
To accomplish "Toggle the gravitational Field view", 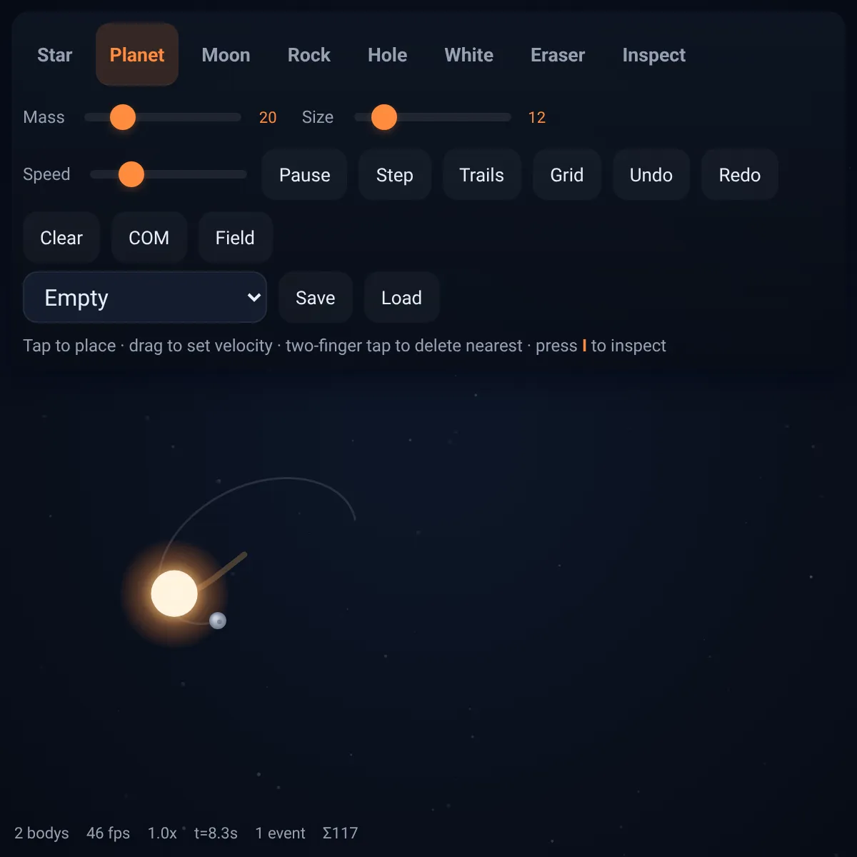I will (235, 238).
